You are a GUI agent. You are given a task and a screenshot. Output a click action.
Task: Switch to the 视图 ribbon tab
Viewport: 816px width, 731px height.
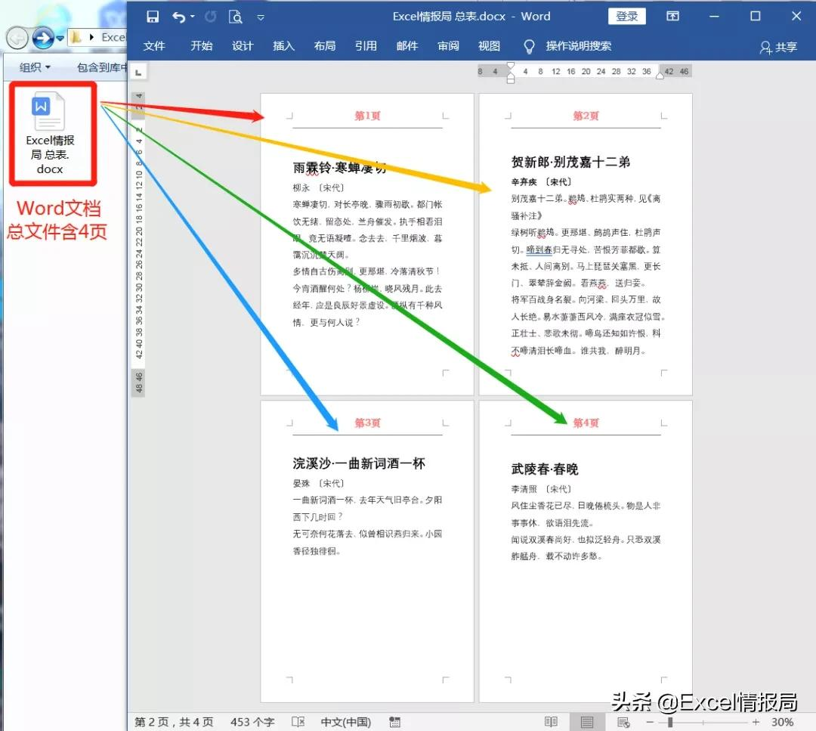pos(489,46)
